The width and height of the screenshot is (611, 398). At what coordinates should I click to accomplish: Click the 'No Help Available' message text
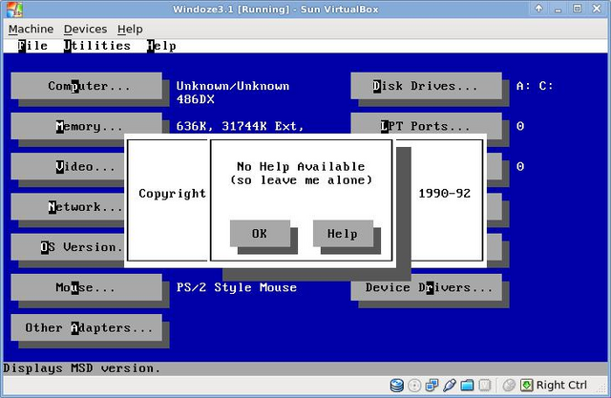(x=301, y=166)
